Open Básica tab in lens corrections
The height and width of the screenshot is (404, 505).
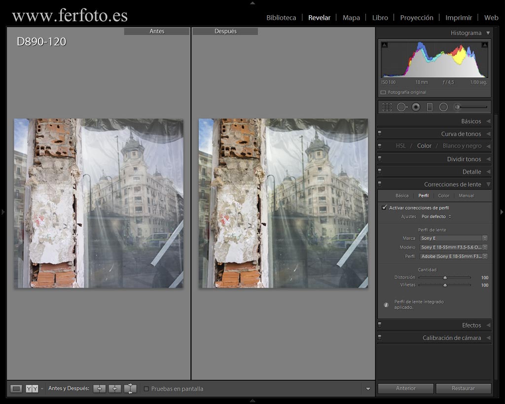click(x=402, y=195)
